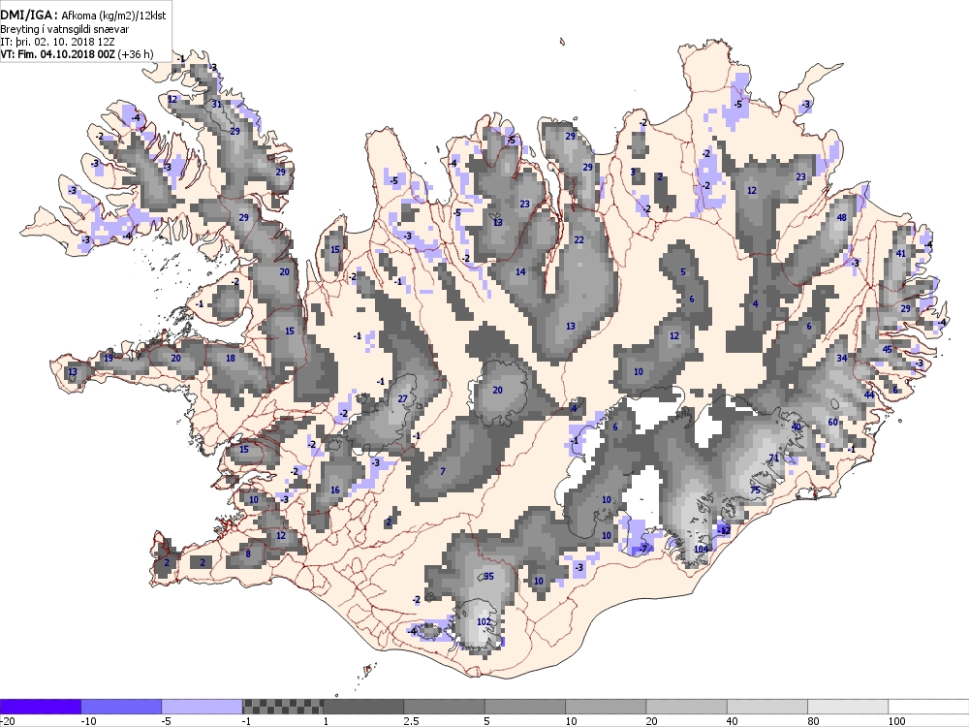
Task: Click the '31' value in the Westfjords
Action: click(x=216, y=104)
